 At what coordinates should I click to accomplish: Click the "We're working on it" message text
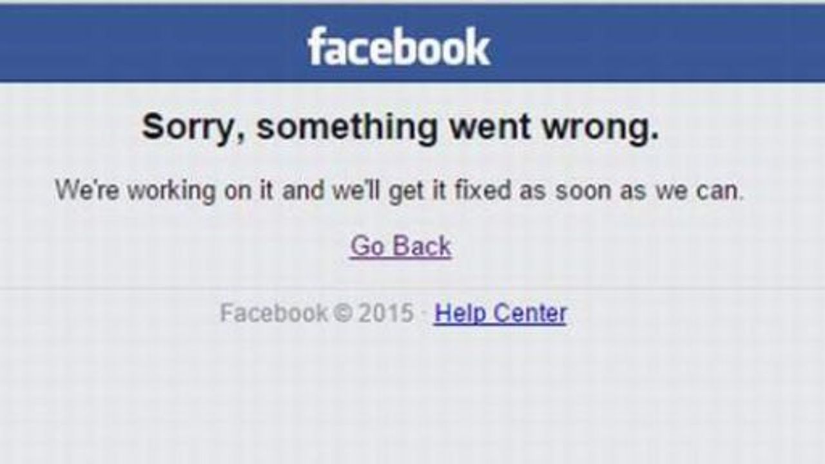[x=399, y=191]
